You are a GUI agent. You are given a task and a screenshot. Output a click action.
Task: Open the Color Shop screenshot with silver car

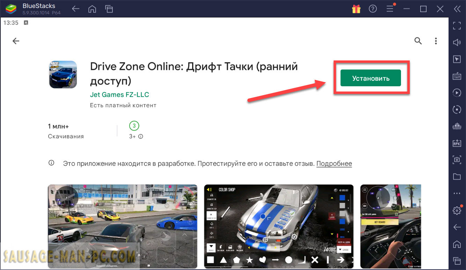point(279,226)
